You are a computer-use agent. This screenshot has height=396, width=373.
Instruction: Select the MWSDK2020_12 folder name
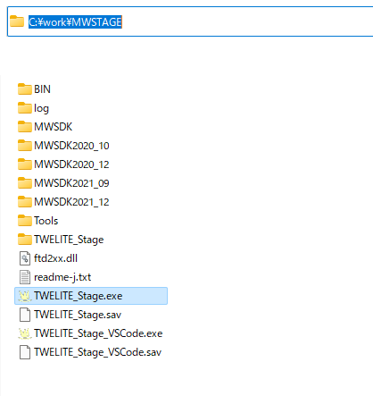click(71, 164)
